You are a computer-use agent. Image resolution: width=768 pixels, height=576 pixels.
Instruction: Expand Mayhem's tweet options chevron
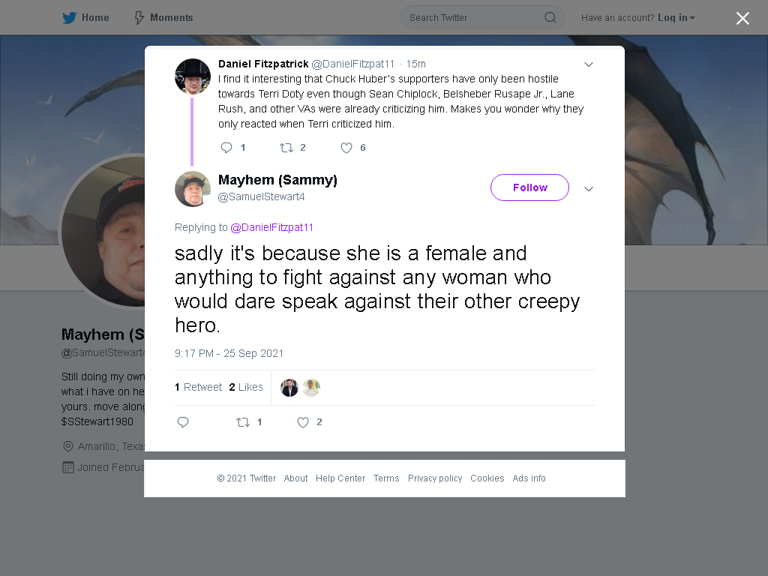(589, 188)
